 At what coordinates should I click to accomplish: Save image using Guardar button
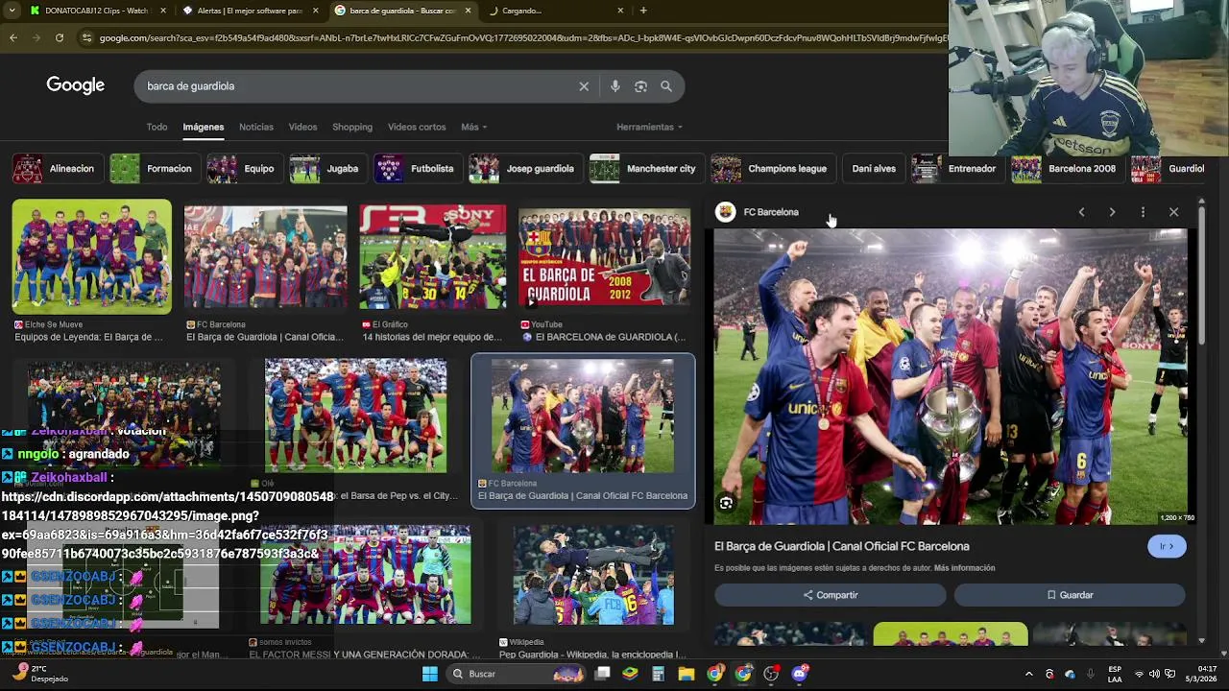coord(1070,595)
